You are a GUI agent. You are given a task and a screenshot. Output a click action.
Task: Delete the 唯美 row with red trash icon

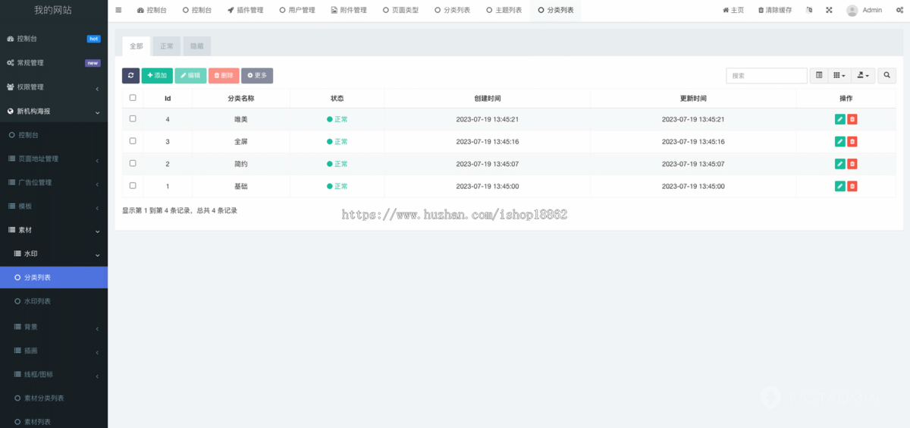coord(852,119)
